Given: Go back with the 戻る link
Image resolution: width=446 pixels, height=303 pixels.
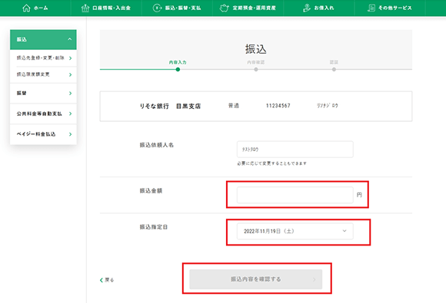Looking at the screenshot, I should [x=107, y=280].
